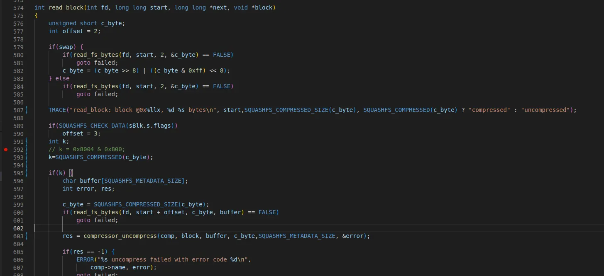Screen dimensions: 604x276
Task: Click the highlighted opening brace after if(k)
Action: 71,173
